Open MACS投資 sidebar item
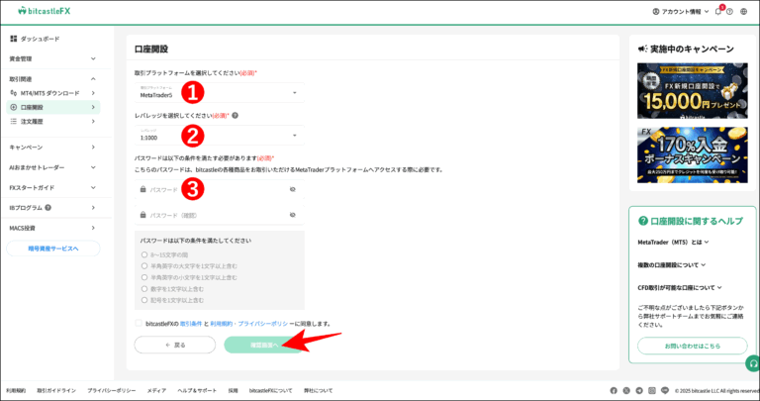Viewport: 760px width, 401px height. point(53,228)
